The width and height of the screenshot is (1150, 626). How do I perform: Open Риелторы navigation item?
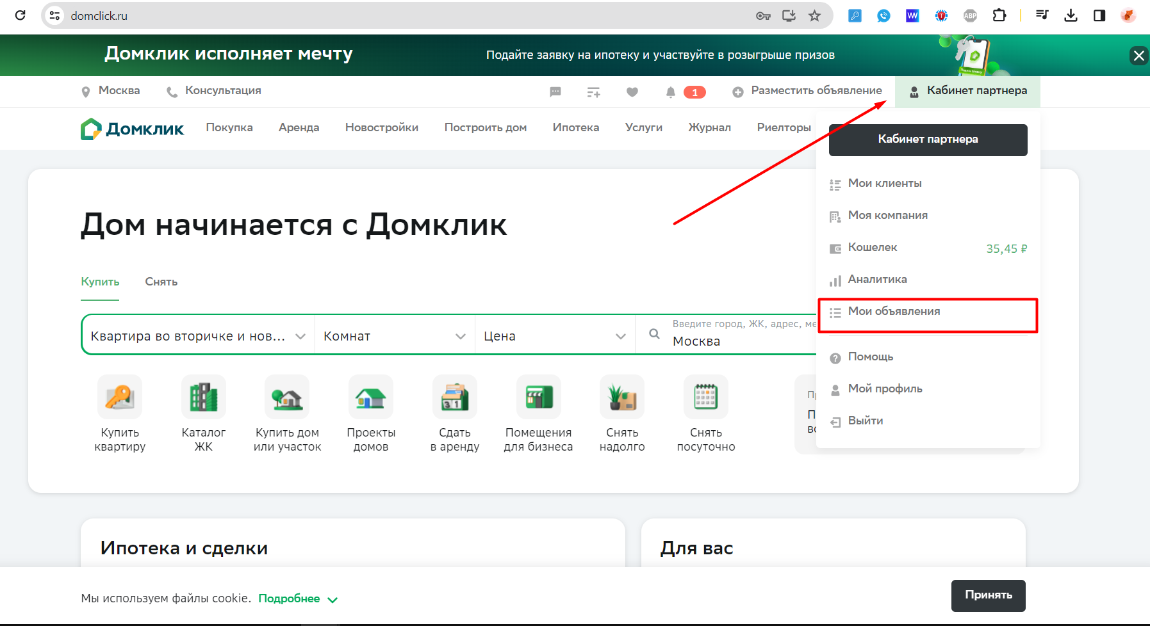coord(784,127)
